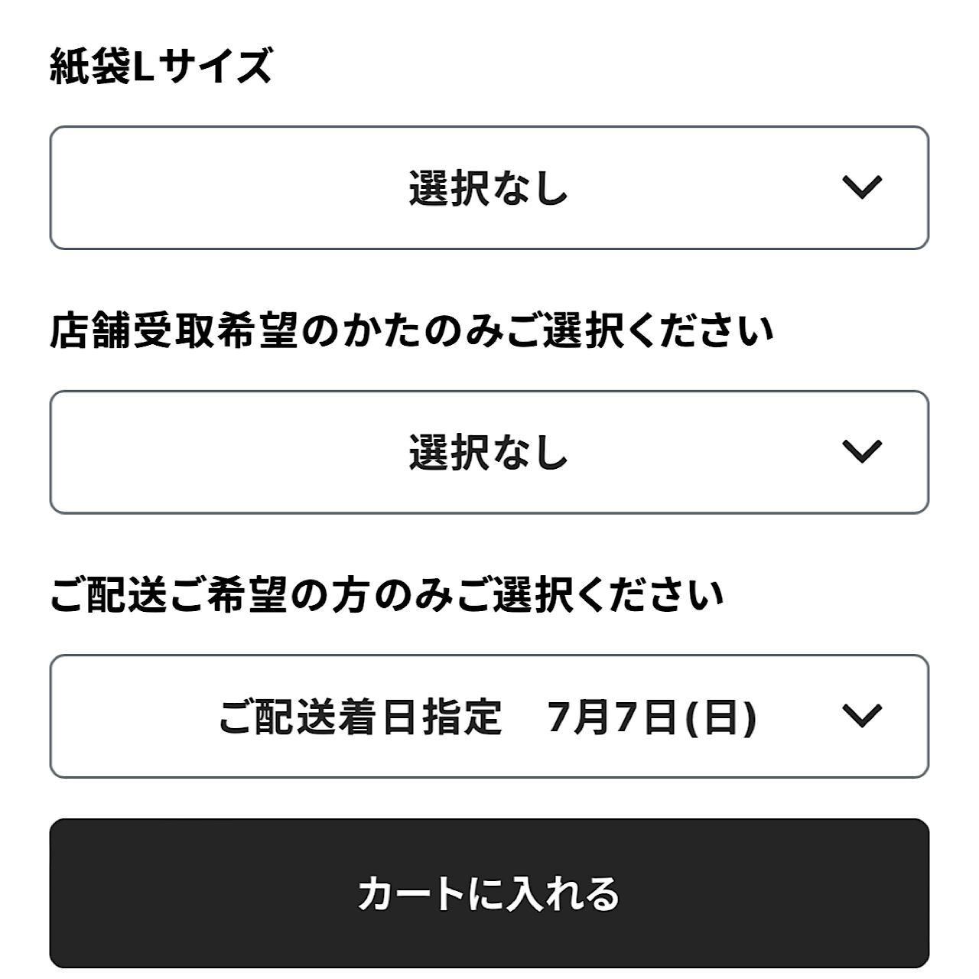Open the 店舗受取希望のかたのみ selection dropdown

[489, 451]
